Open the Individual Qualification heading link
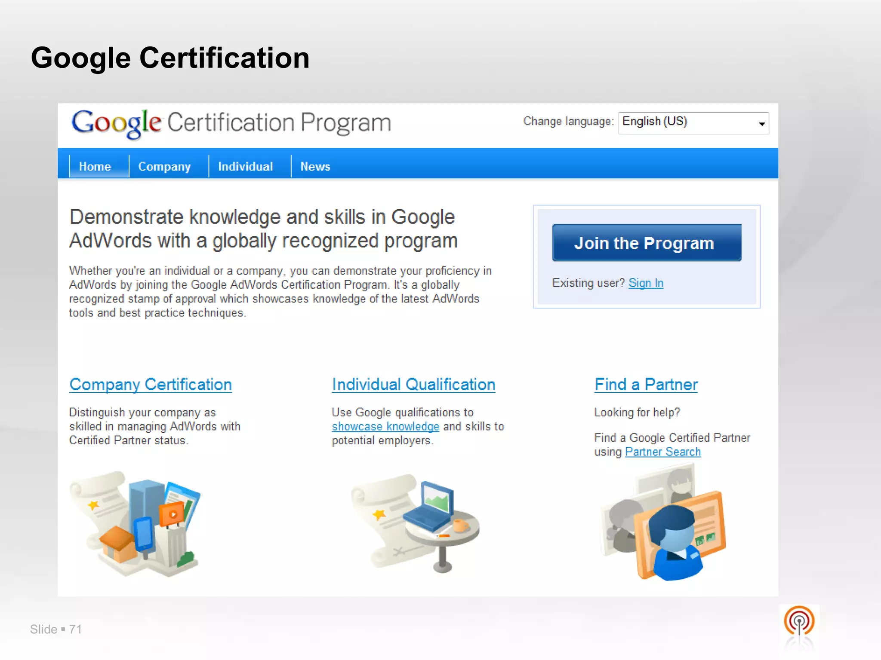881x660 pixels. pos(413,385)
